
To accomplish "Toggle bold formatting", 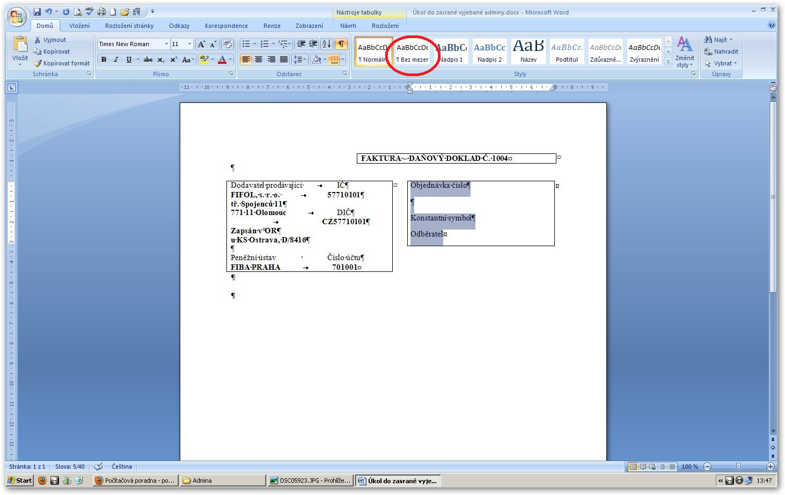I will point(104,60).
